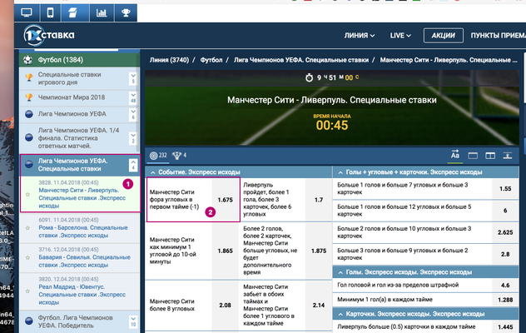Select the desktop version monitor icon
Viewport: 526px width, 333px height.
pyautogui.click(x=27, y=12)
